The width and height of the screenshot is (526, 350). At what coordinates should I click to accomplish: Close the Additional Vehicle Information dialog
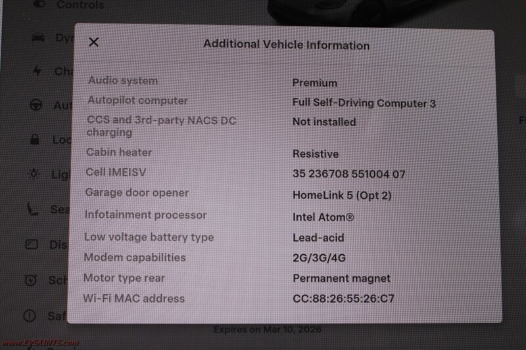[x=93, y=42]
